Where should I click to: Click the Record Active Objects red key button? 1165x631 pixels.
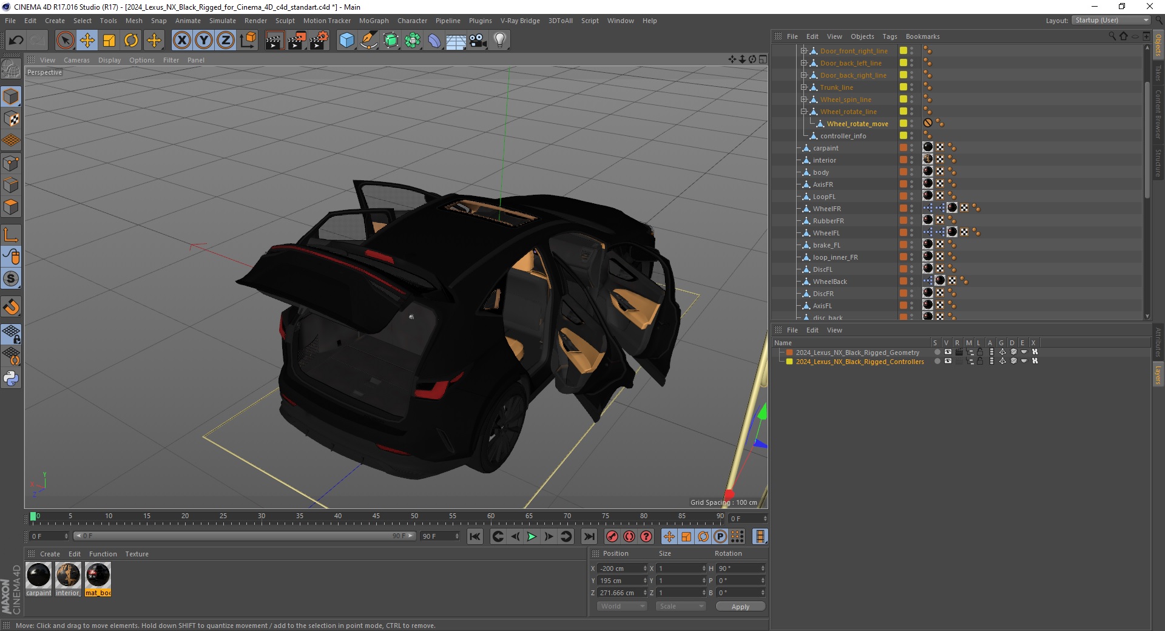pos(612,536)
